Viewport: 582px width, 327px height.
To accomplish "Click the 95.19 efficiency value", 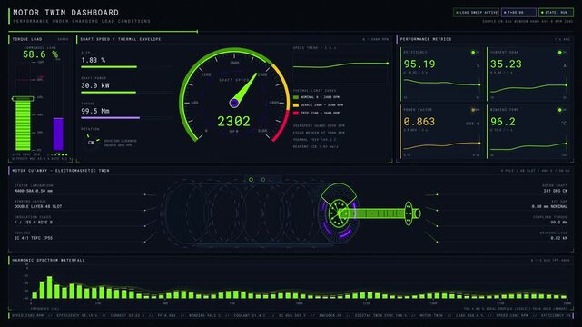I will pyautogui.click(x=419, y=64).
